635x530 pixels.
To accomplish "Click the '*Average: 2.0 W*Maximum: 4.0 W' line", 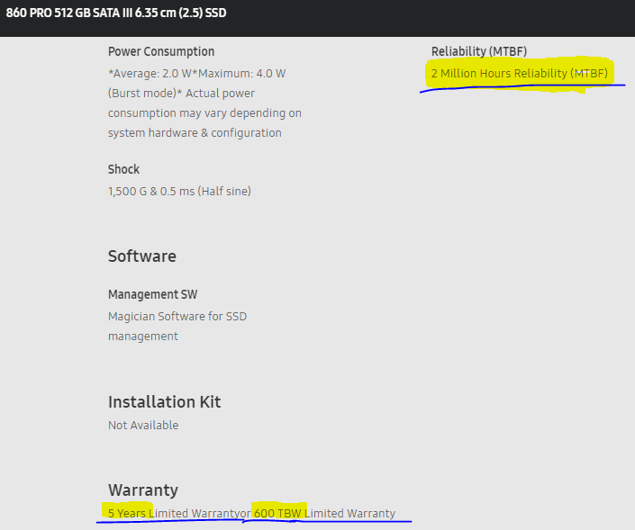I will 197,74.
